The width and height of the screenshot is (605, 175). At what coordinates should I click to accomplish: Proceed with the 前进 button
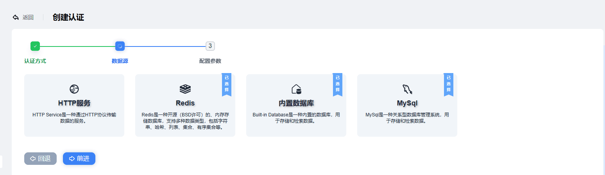79,159
